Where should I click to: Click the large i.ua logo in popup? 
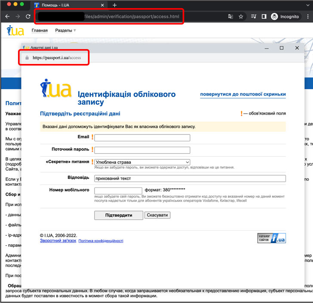[56, 88]
